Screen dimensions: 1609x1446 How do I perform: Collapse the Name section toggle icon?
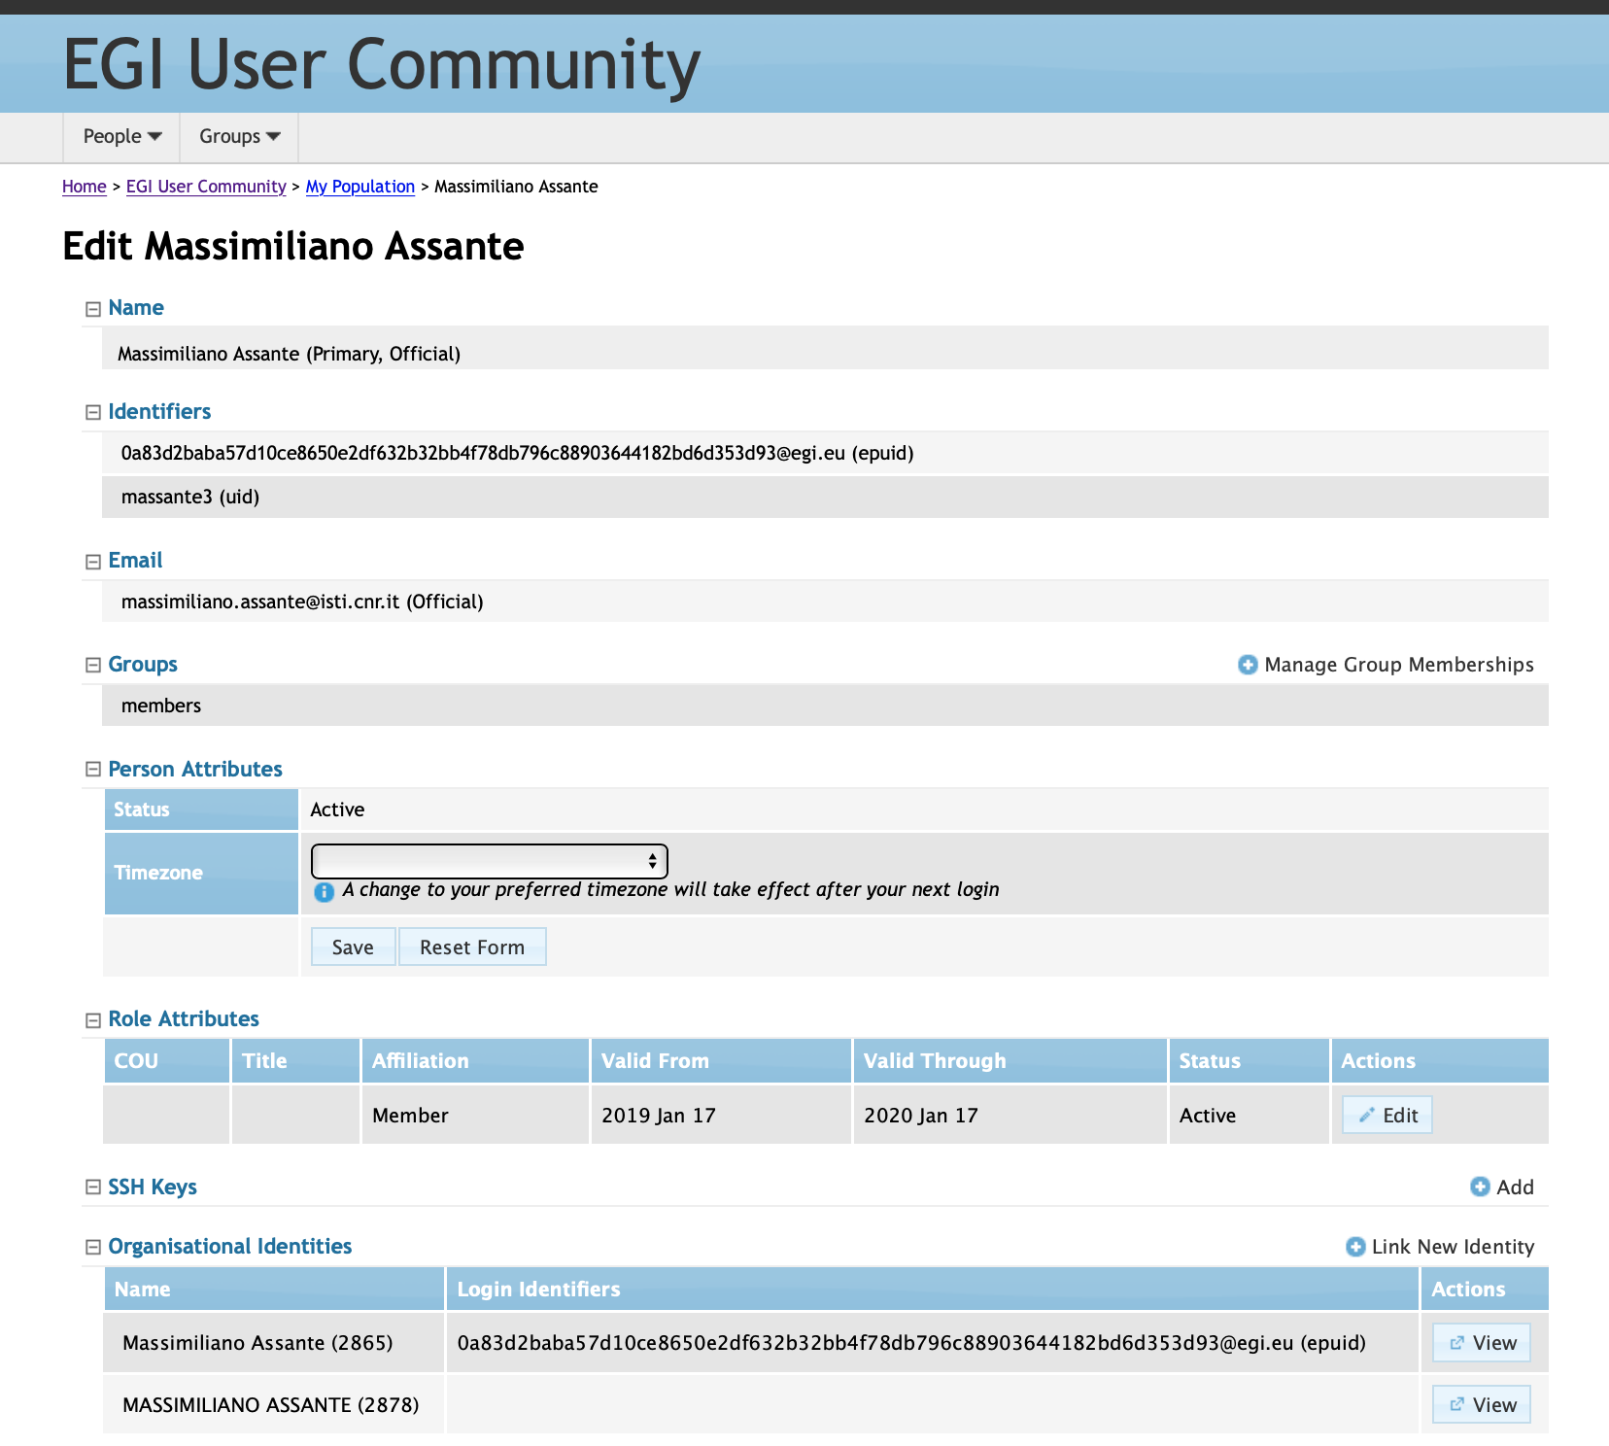tap(93, 309)
